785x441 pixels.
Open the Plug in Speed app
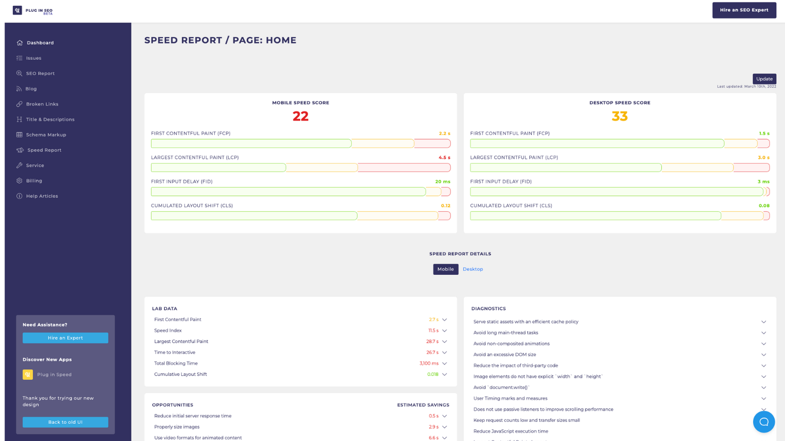pyautogui.click(x=54, y=374)
